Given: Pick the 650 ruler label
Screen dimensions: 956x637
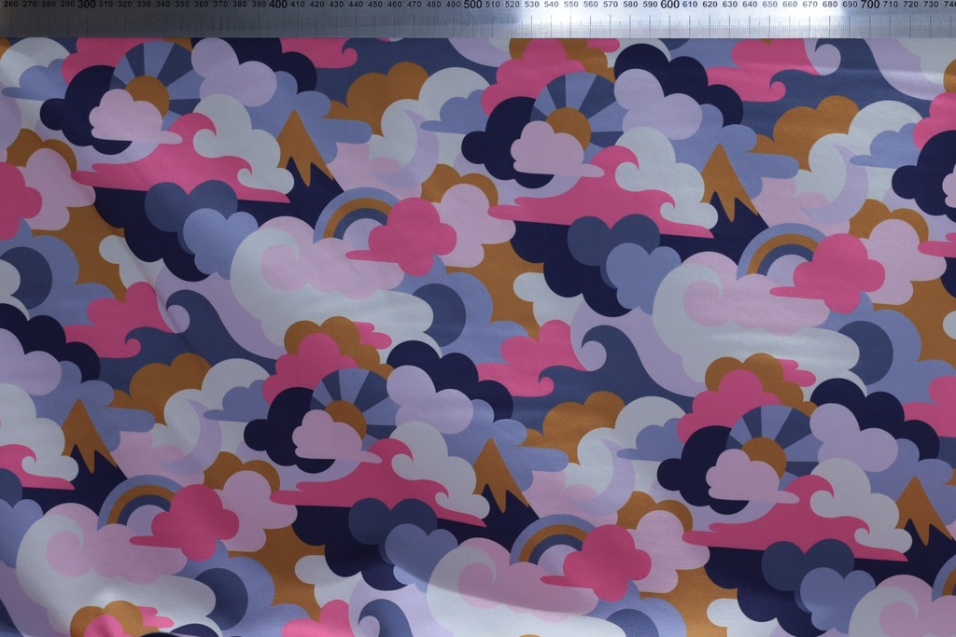Looking at the screenshot, I should point(770,5).
